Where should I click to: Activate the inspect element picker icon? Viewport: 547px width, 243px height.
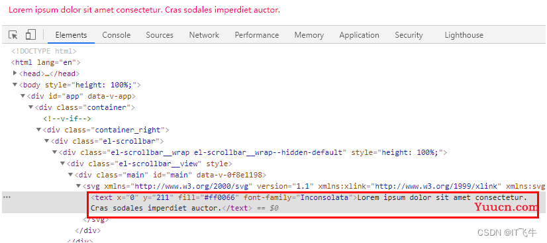[13, 35]
